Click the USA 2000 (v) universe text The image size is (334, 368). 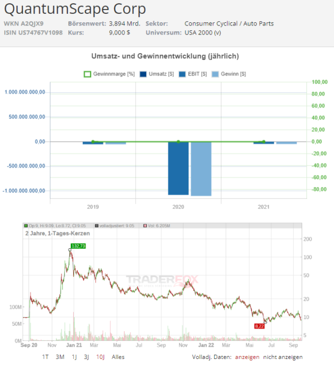point(203,33)
